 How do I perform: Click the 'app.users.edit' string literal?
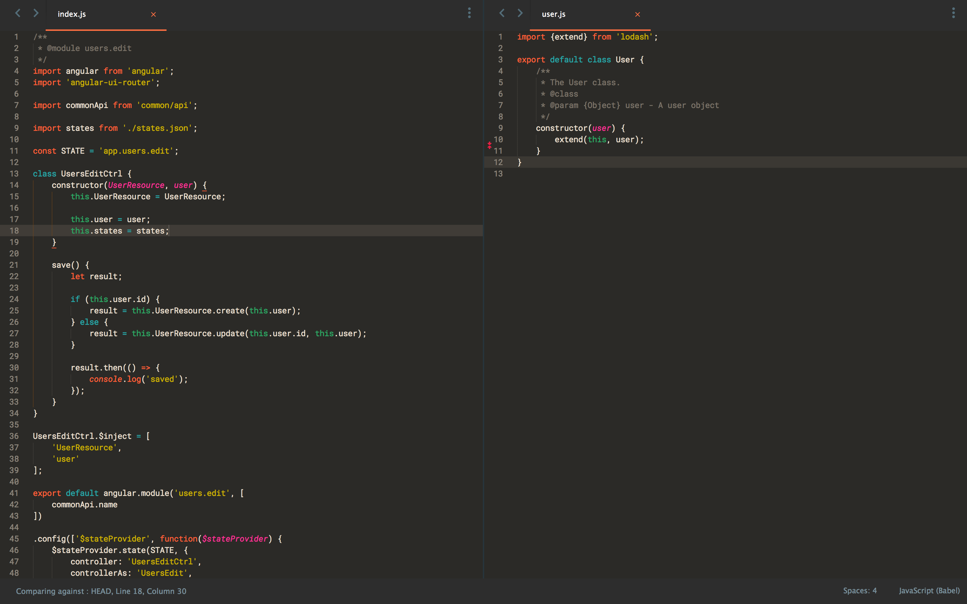pos(136,151)
